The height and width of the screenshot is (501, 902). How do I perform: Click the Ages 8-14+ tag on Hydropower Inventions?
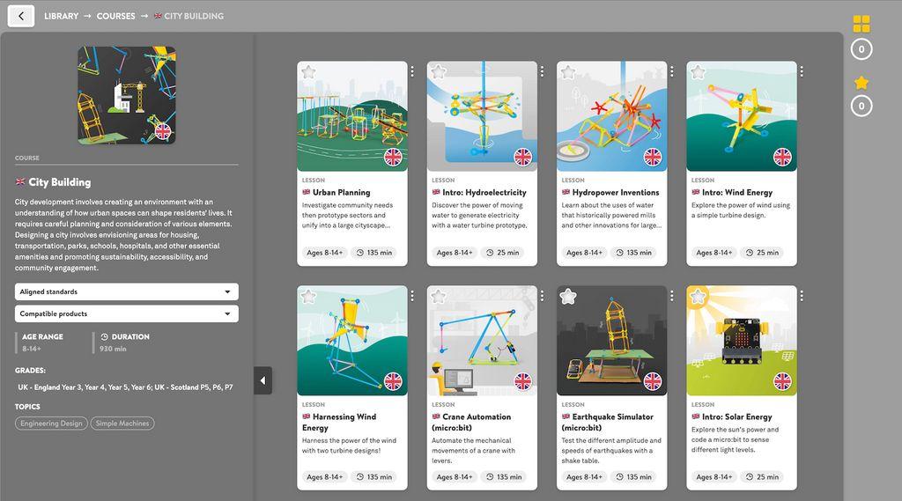[x=584, y=253]
